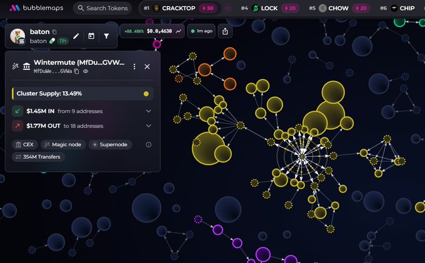Image resolution: width=425 pixels, height=263 pixels.
Task: Click the yellow cluster color dot
Action: [146, 94]
